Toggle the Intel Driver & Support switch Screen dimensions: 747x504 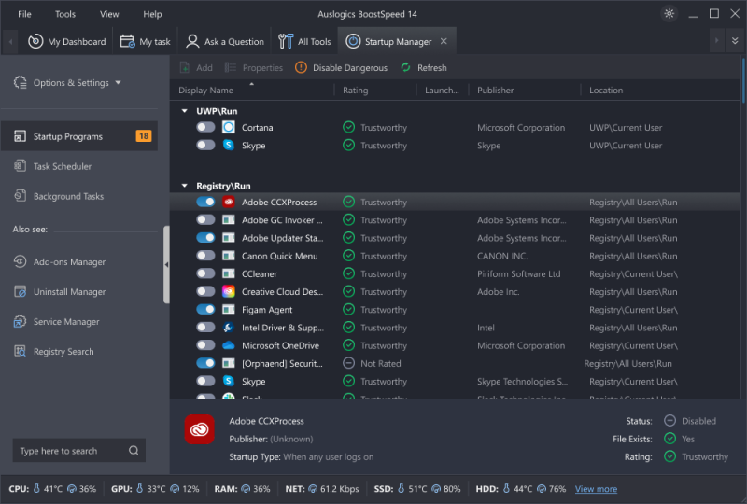click(205, 328)
